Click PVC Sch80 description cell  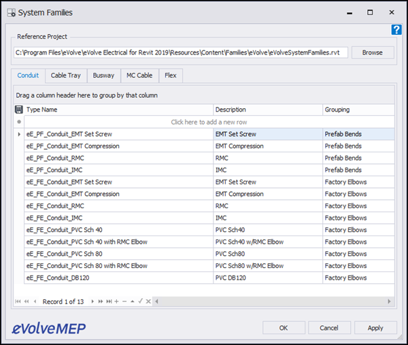tap(268, 254)
